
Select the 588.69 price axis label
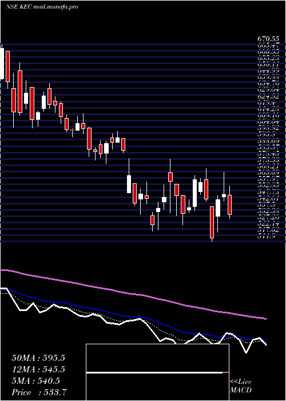268,141
